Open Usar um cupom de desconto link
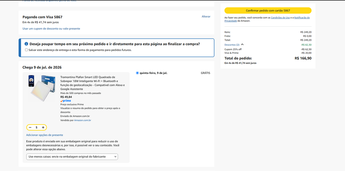This screenshot has height=171, width=345. 51,28
